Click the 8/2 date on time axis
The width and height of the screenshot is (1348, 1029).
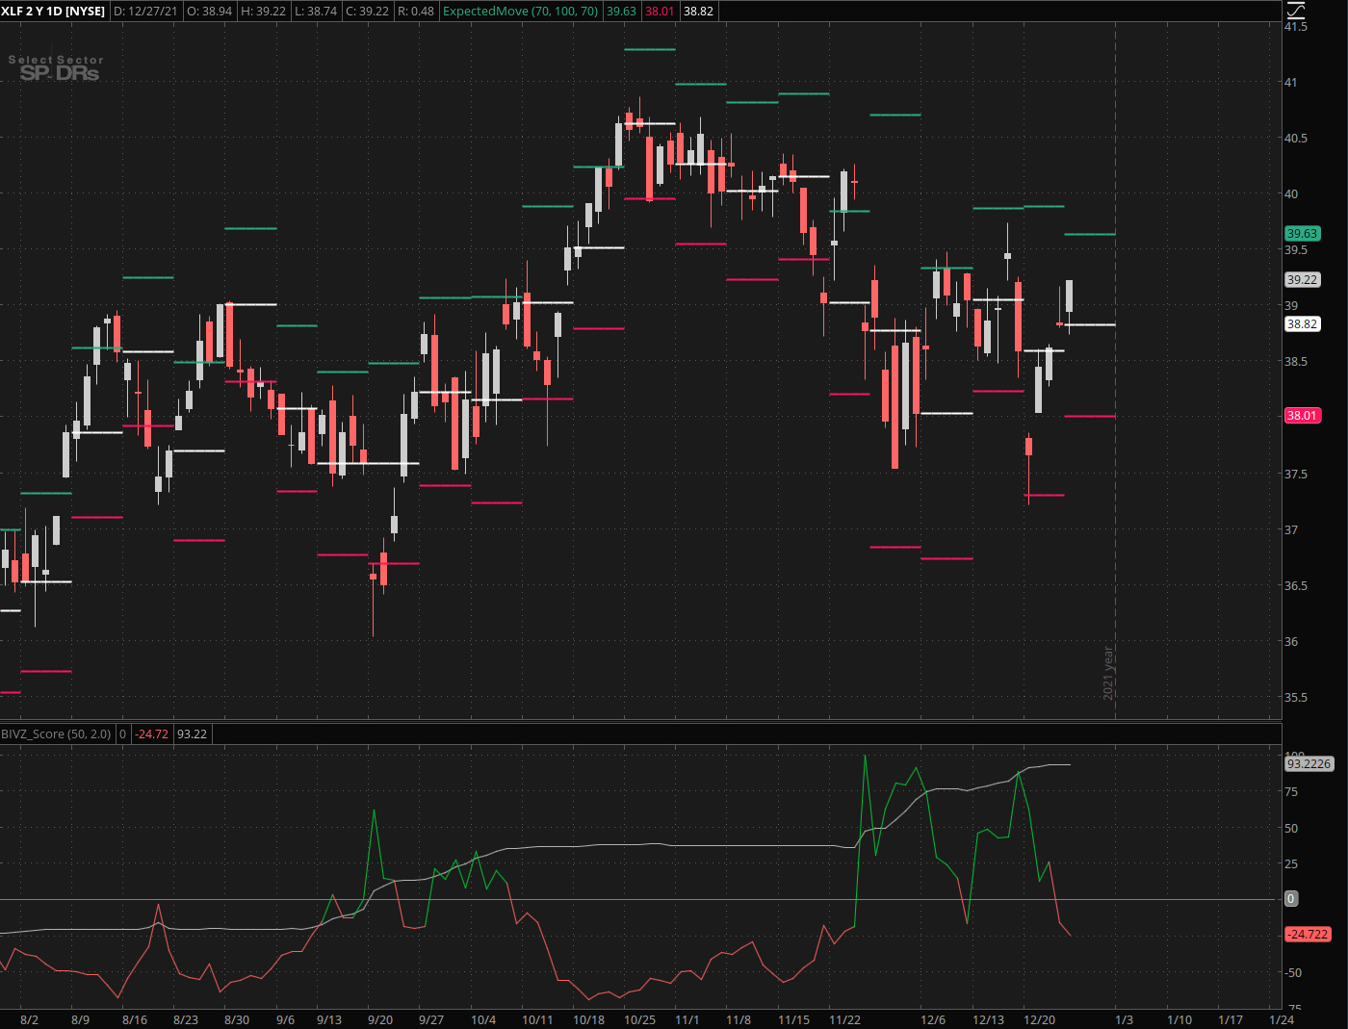(x=29, y=1019)
